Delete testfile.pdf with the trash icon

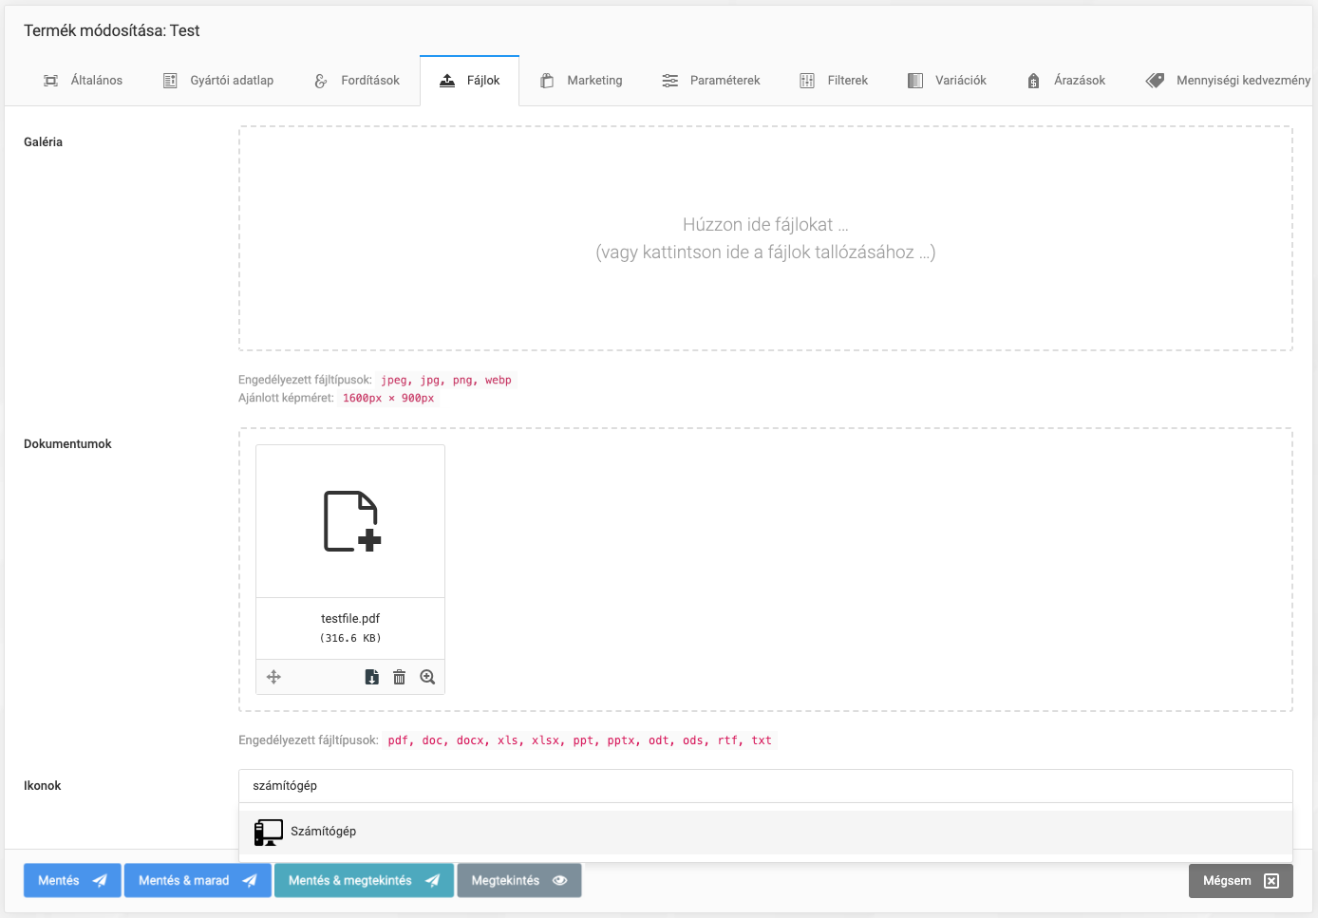click(x=400, y=677)
